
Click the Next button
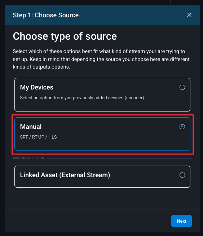click(181, 221)
